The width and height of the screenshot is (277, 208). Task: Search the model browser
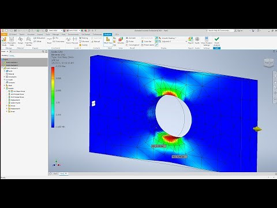pos(43,51)
